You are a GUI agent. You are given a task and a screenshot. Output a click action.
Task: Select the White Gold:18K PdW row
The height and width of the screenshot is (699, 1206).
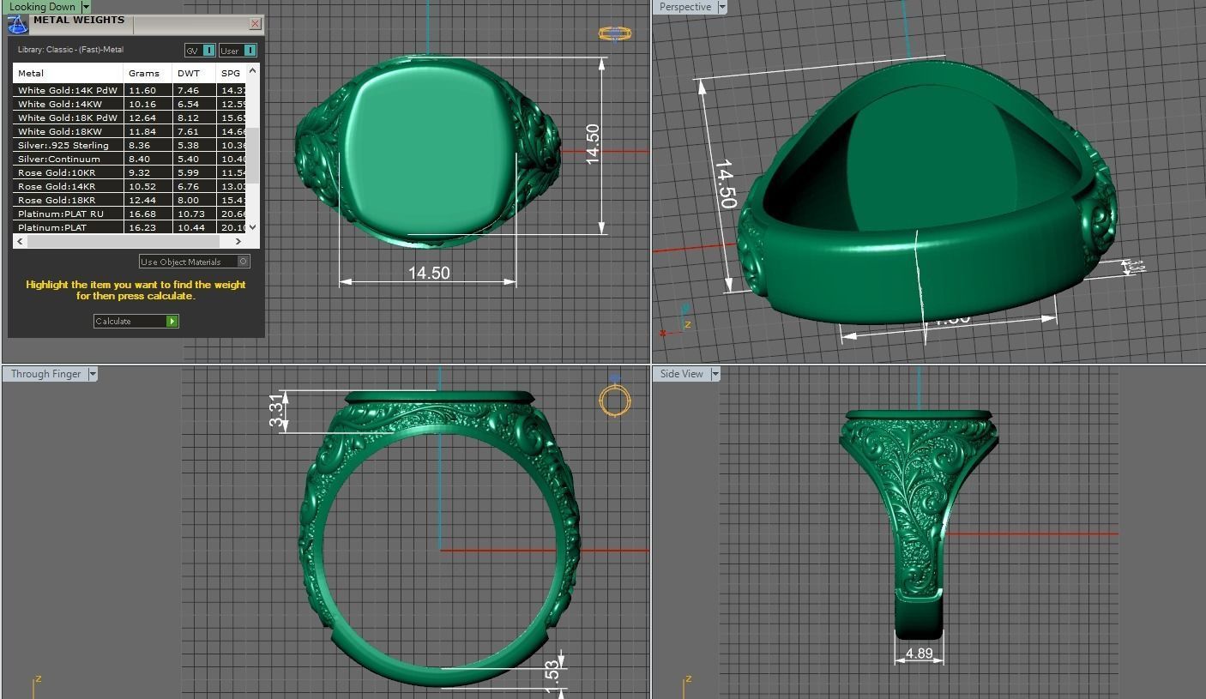(x=130, y=118)
